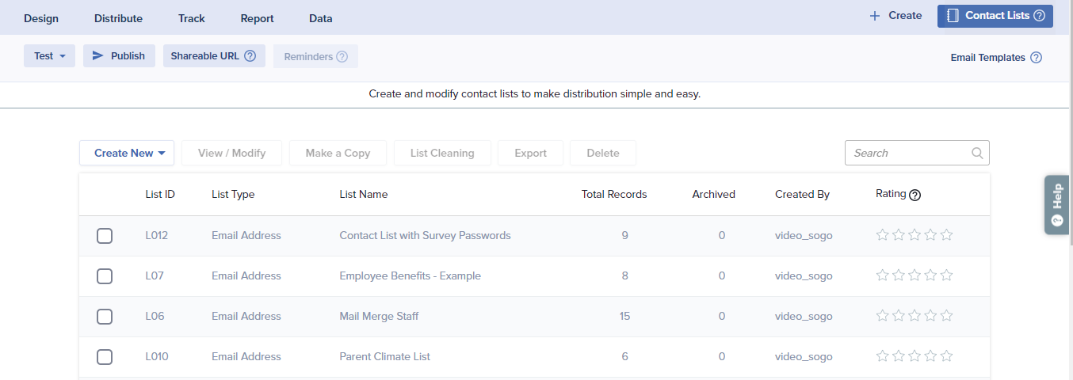Click the paper plane Publish icon
The width and height of the screenshot is (1073, 380).
point(98,56)
